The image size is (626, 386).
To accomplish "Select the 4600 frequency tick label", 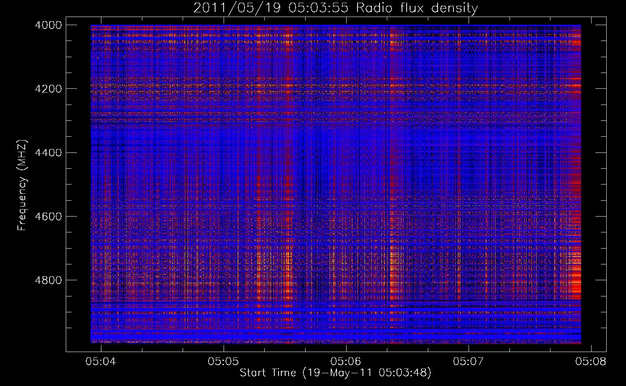I will pos(48,217).
